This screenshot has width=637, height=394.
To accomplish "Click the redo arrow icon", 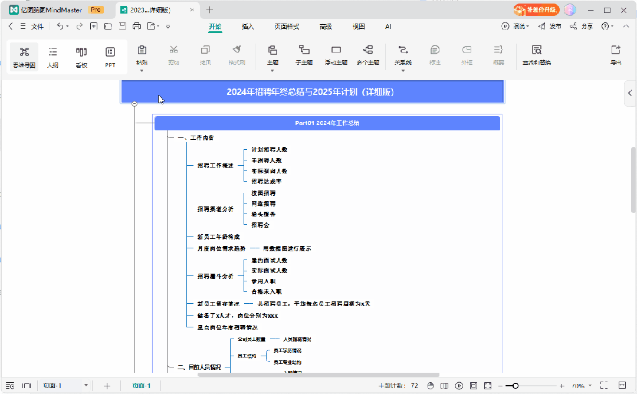I will (80, 27).
